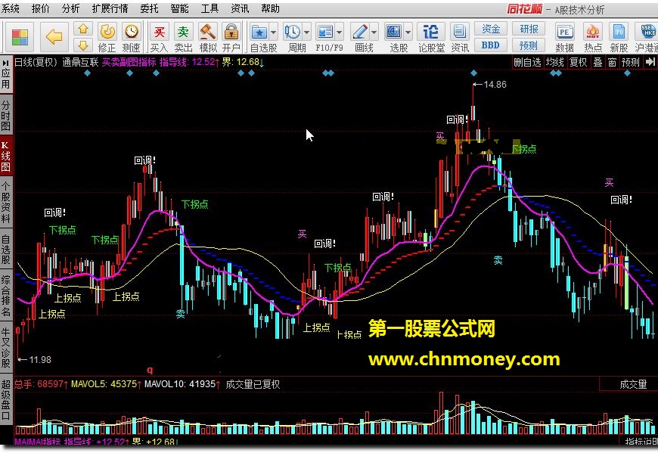658x453 pixels.
Task: Open the 选股 stock picker icon
Action: pyautogui.click(x=393, y=33)
